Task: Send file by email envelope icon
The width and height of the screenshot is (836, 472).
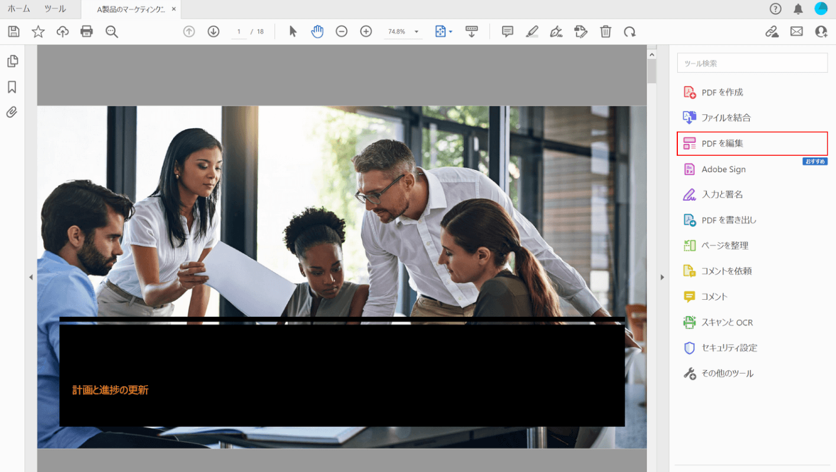Action: point(796,32)
